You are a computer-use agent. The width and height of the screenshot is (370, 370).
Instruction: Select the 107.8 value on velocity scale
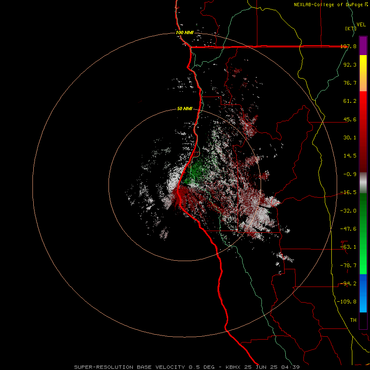(348, 46)
